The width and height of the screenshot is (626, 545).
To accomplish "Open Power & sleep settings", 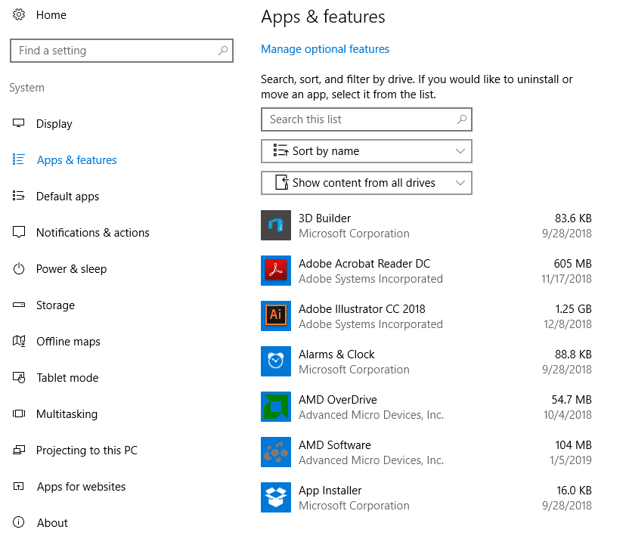I will 72,269.
